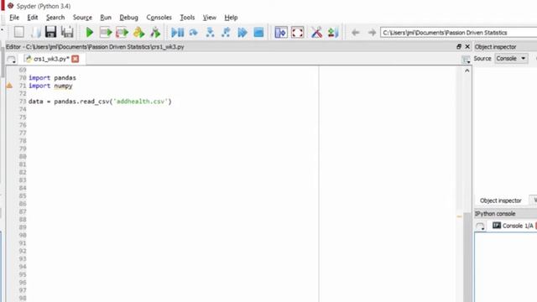Open editor options menu icon
Screen dimensions: 537x302
pyautogui.click(x=466, y=60)
